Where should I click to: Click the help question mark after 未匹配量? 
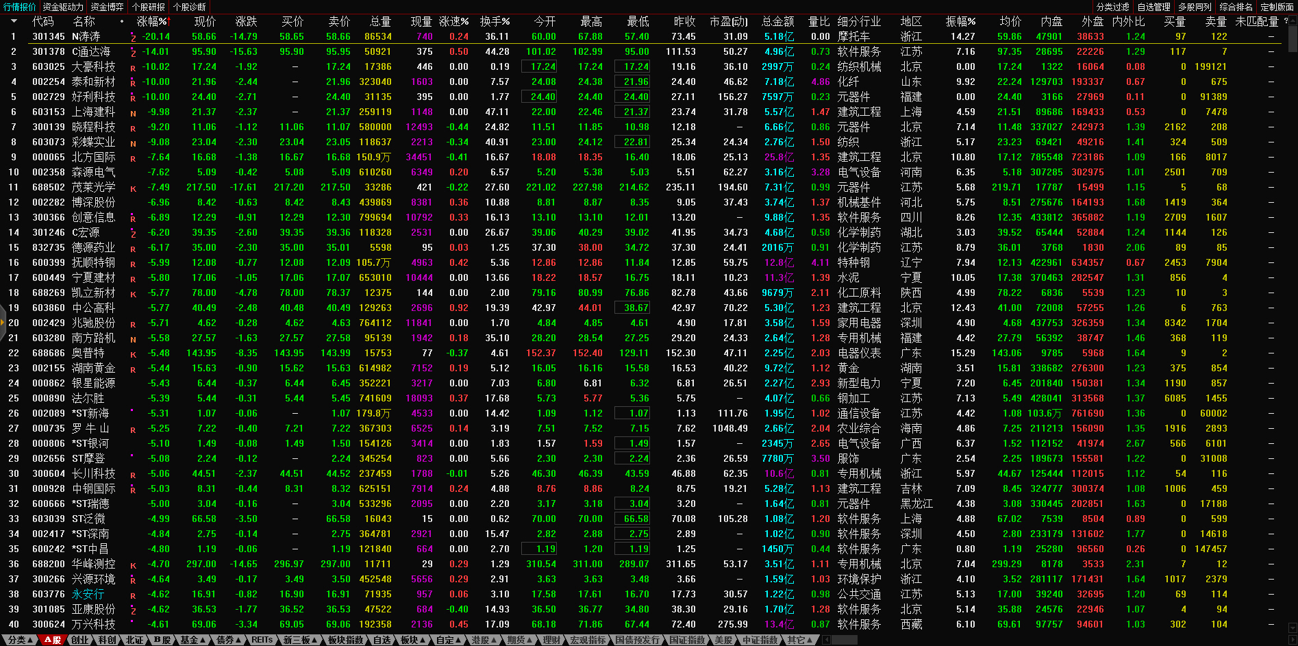click(1286, 21)
